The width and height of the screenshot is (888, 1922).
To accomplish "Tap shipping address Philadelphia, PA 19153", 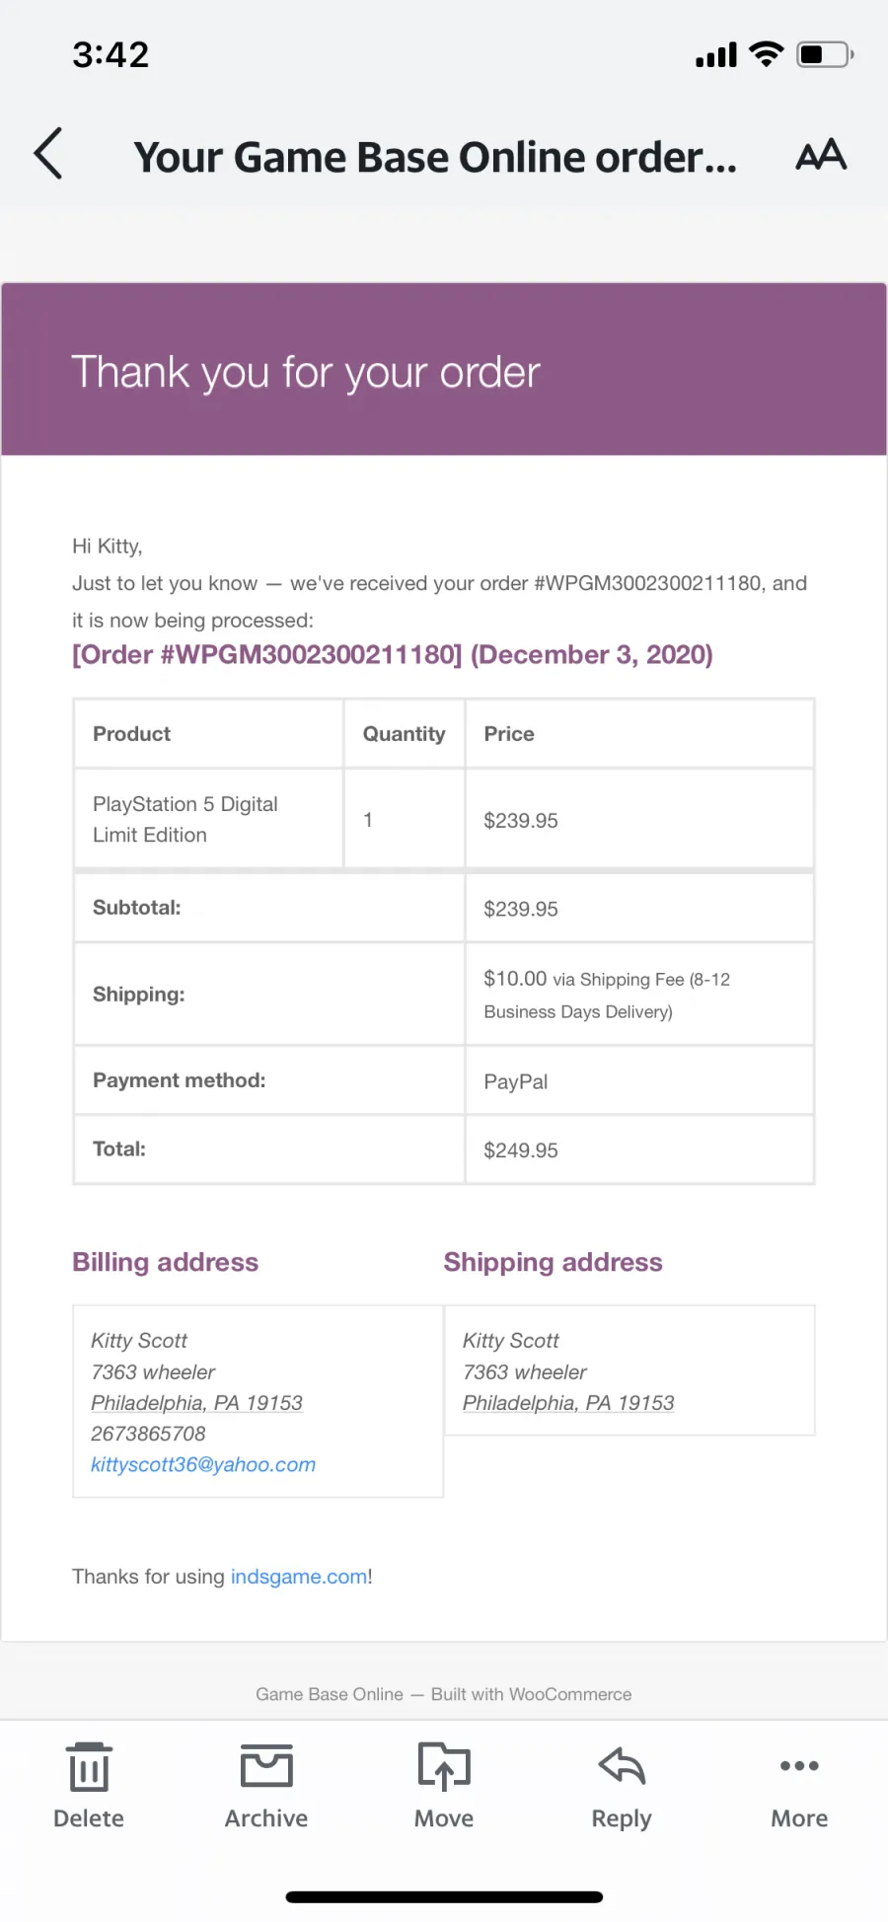I will click(568, 1403).
